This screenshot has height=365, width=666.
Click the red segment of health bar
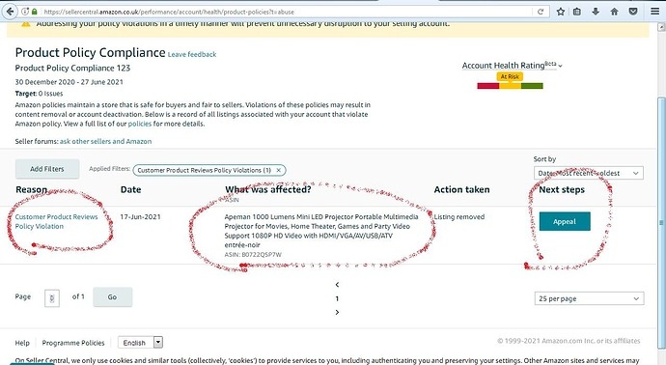tap(488, 86)
